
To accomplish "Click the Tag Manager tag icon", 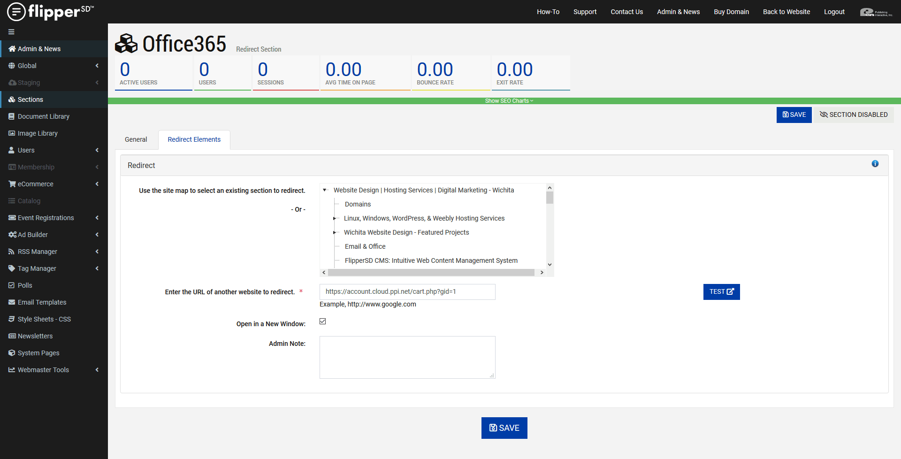I will (x=12, y=268).
